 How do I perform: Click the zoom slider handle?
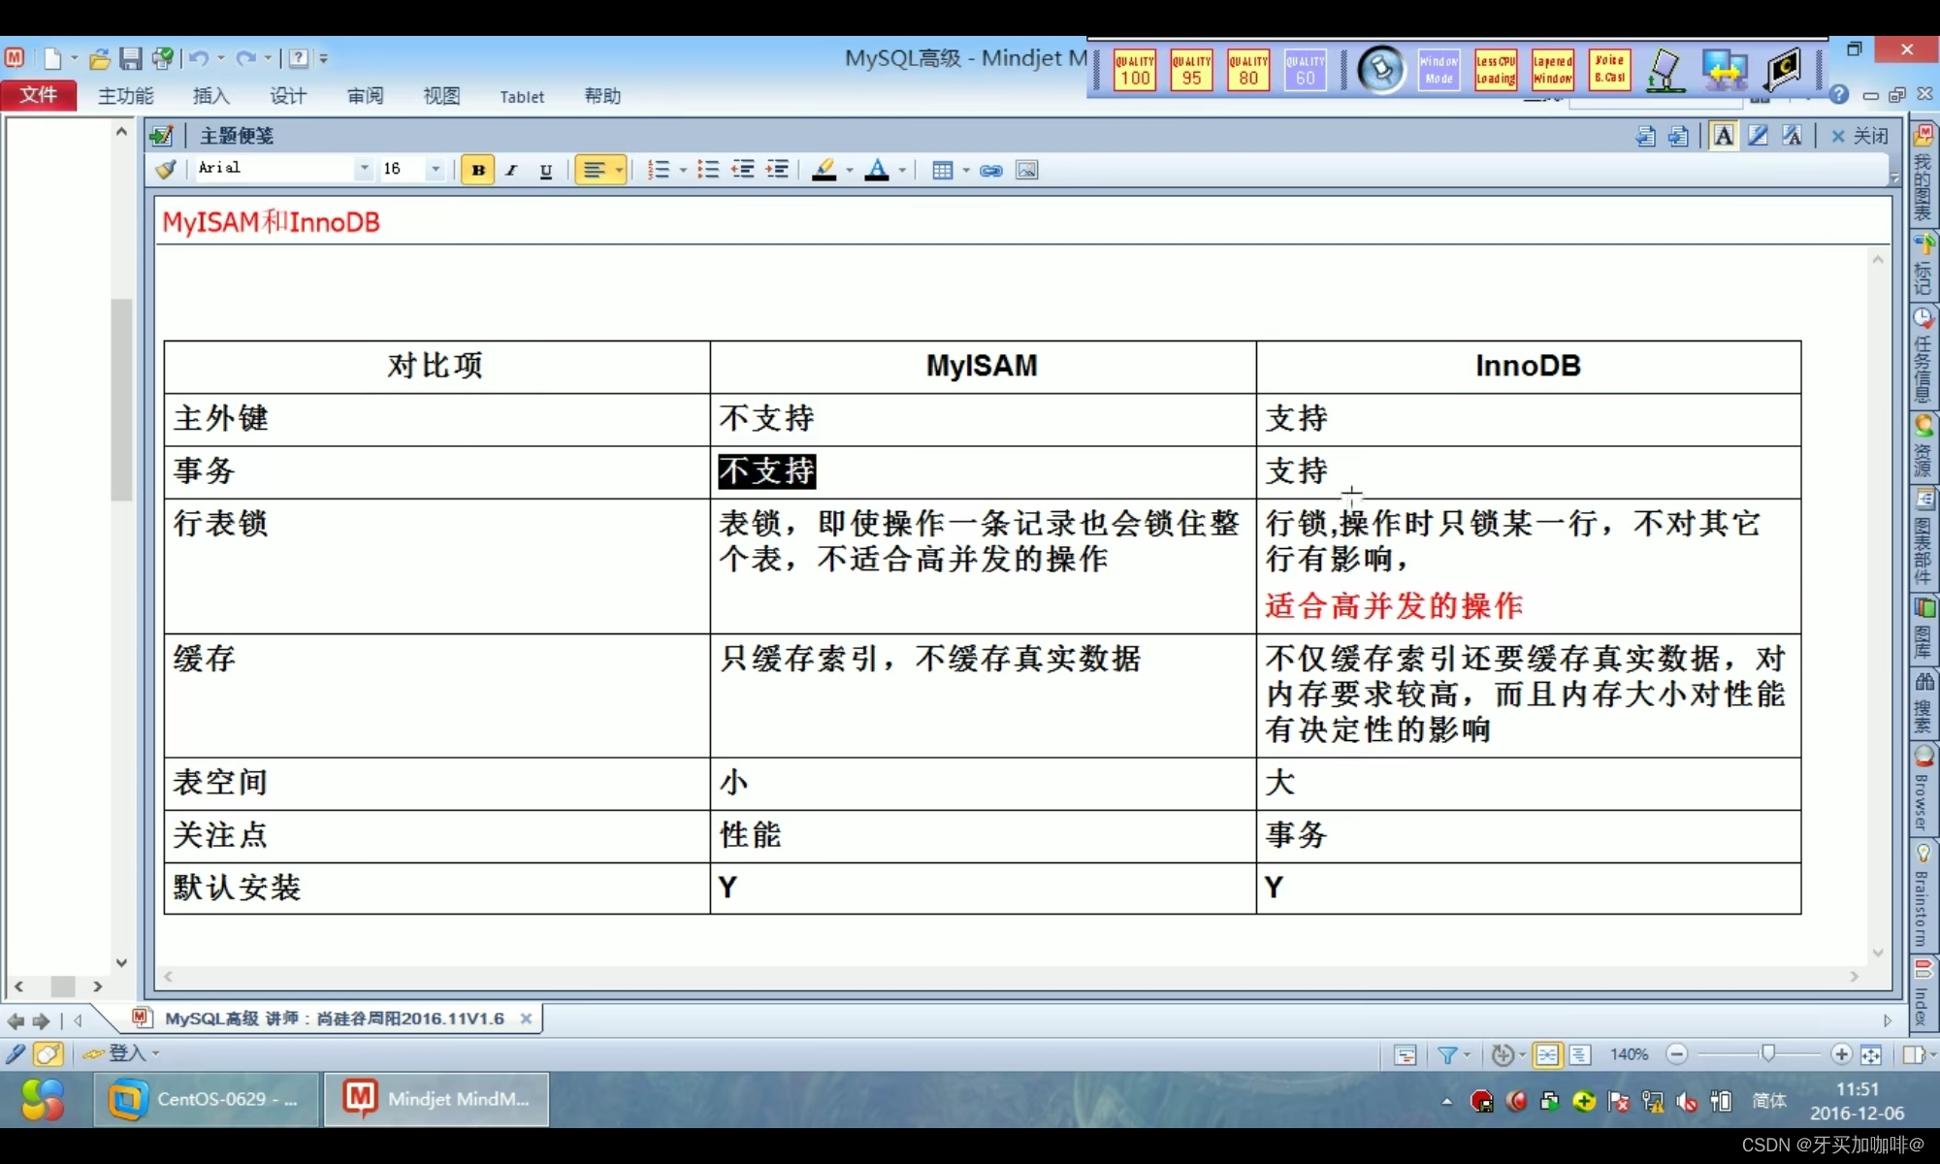coord(1767,1054)
